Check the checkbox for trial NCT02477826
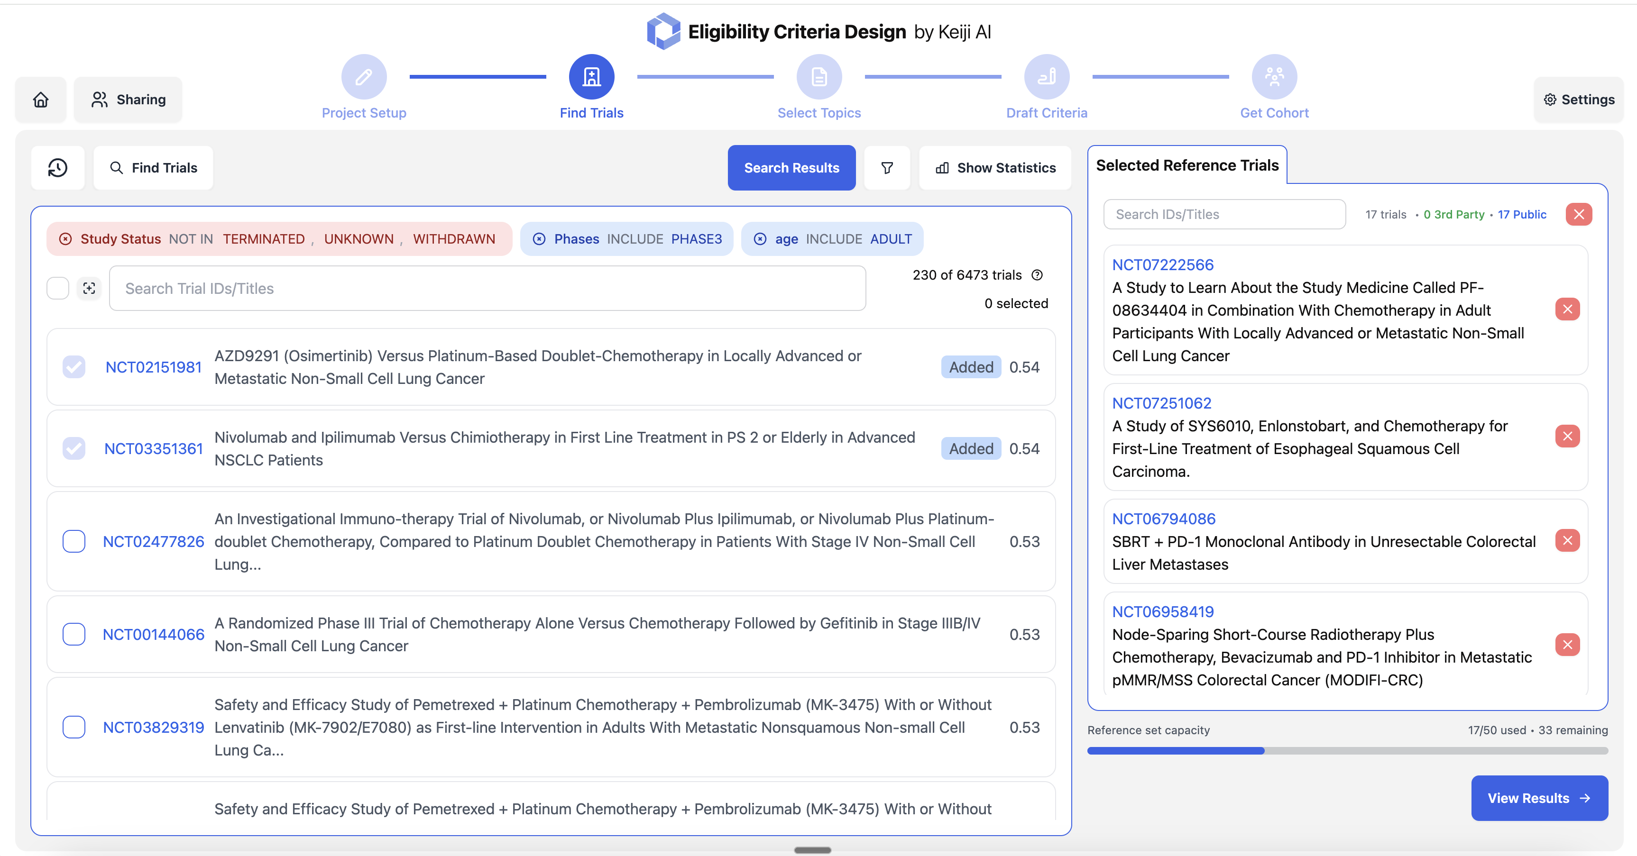Screen dimensions: 1637x856 (74, 541)
